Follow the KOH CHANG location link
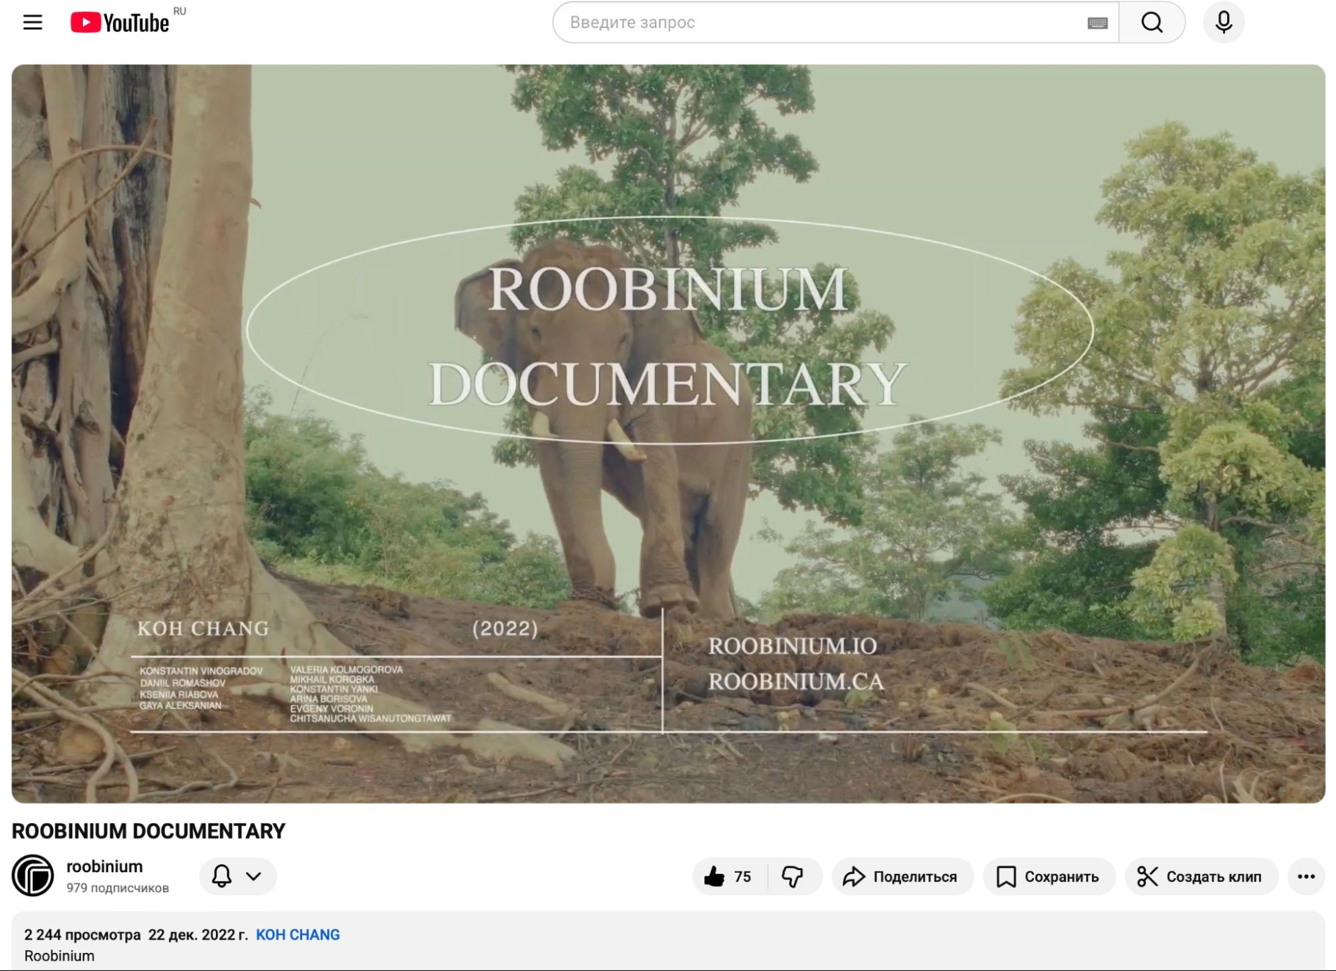The width and height of the screenshot is (1336, 971). (297, 934)
